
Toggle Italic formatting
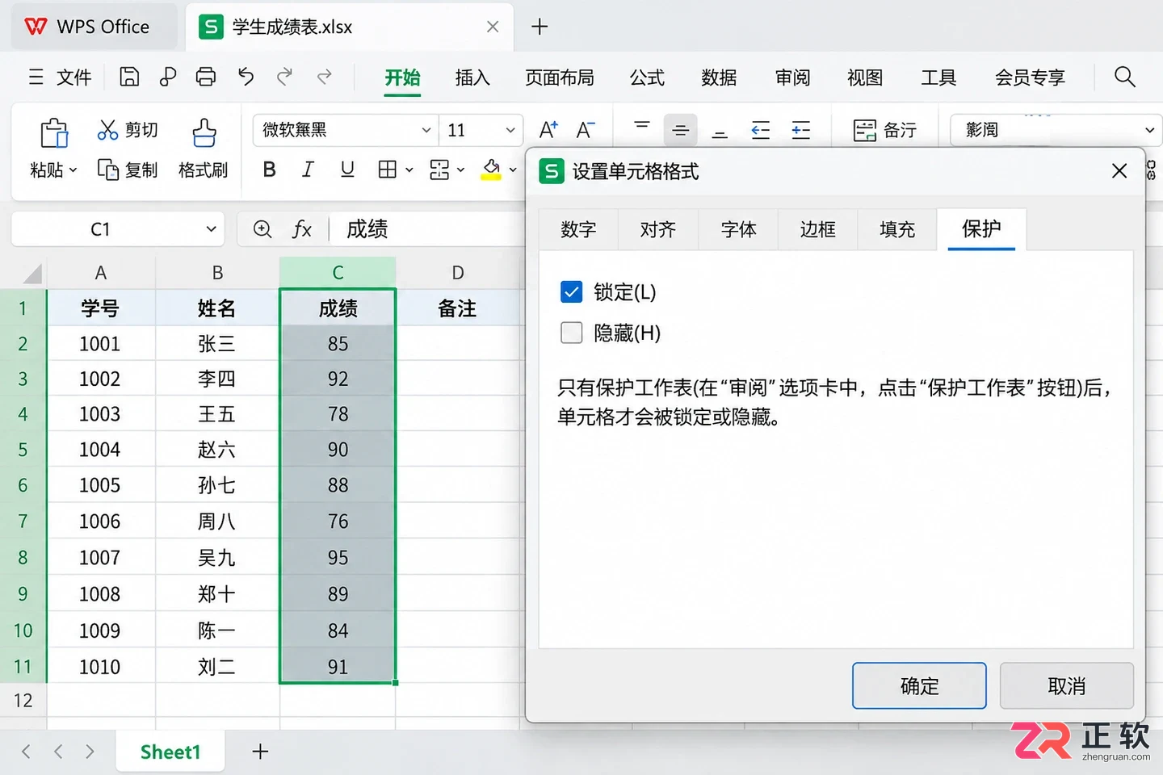click(x=308, y=170)
